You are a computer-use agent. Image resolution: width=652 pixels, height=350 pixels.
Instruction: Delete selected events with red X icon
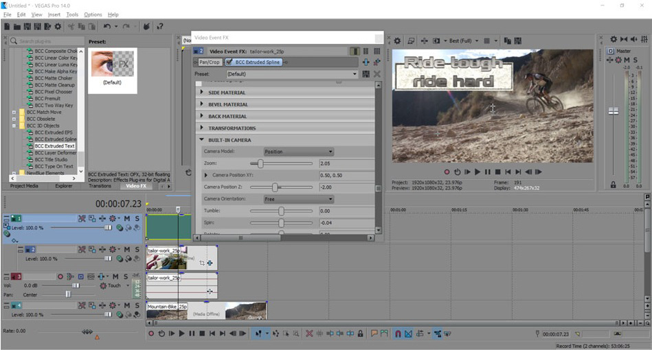point(309,334)
